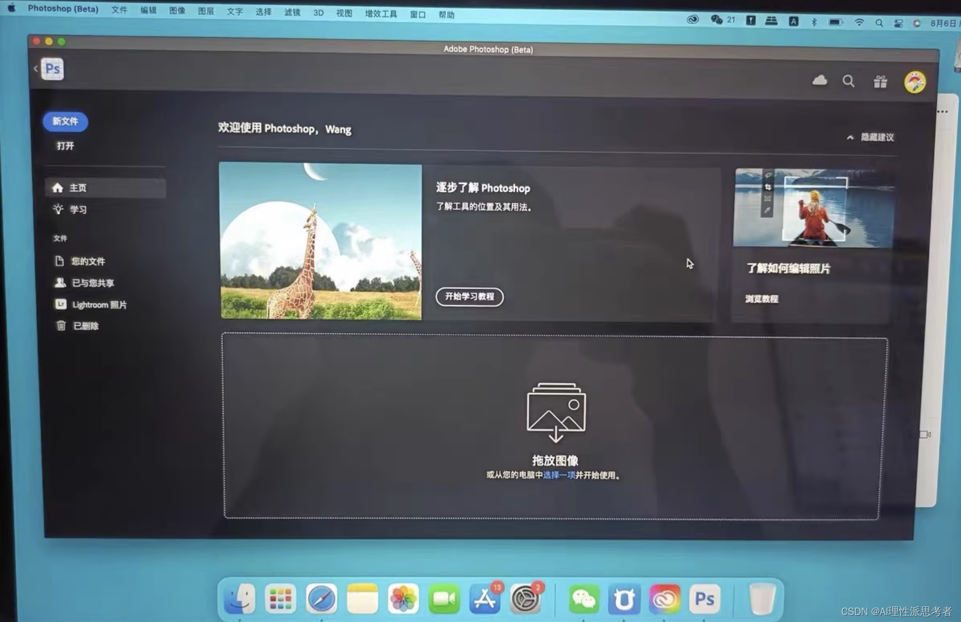The width and height of the screenshot is (961, 622).
Task: Click the input source A icon
Action: coord(794,21)
